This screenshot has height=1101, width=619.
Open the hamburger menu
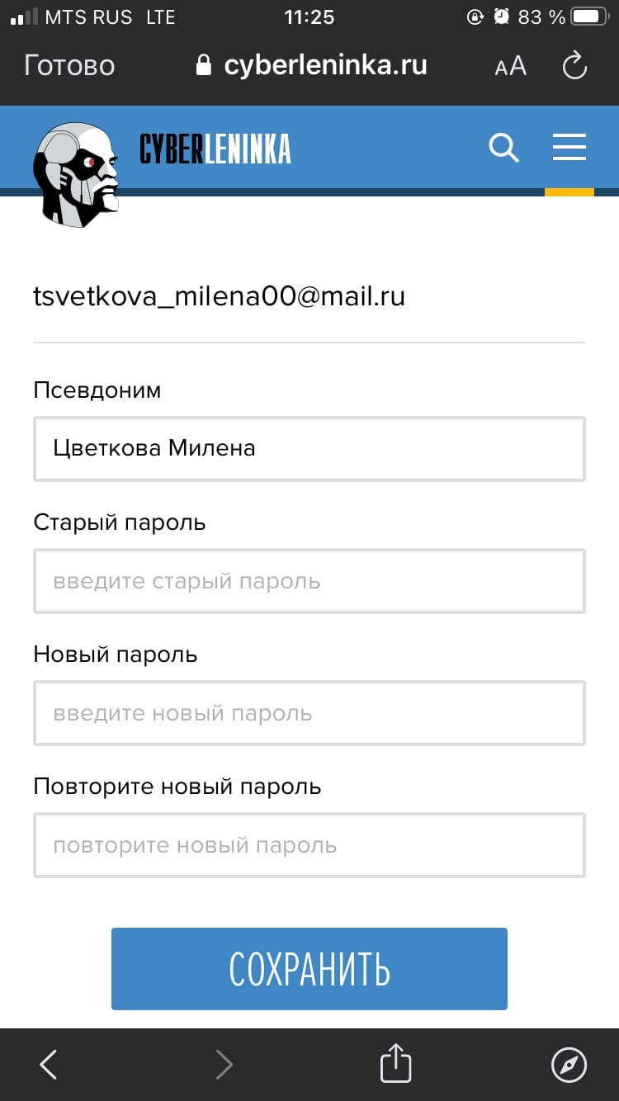pyautogui.click(x=569, y=148)
